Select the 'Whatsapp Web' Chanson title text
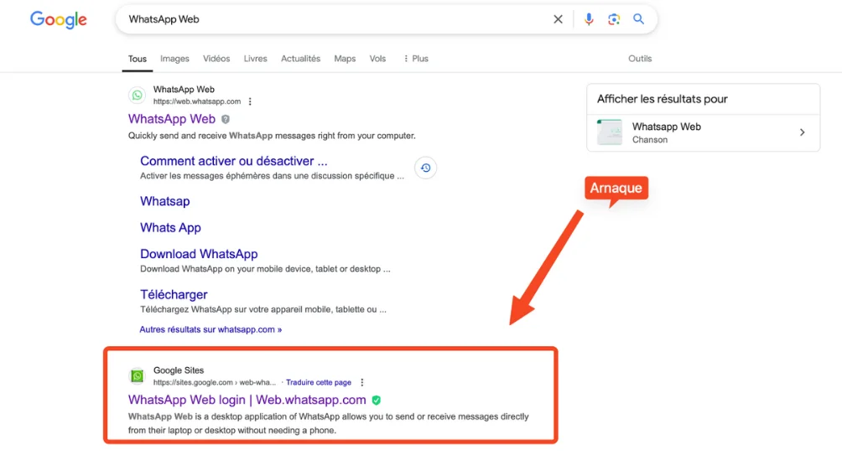Screen dimensions: 842x455 tap(667, 127)
